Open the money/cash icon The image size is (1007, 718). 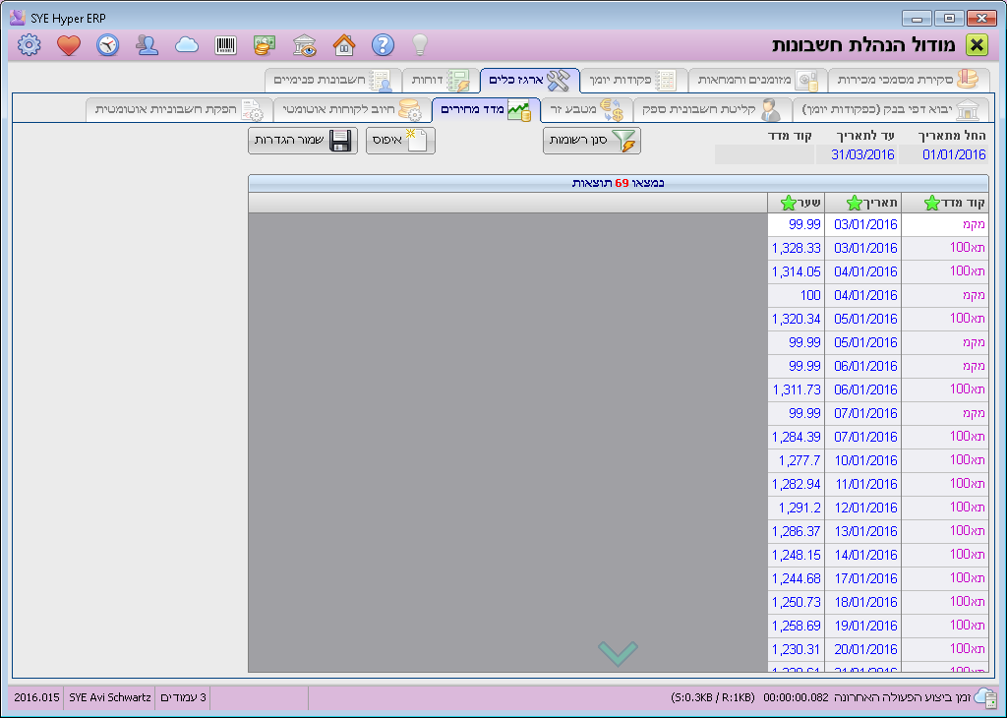point(265,45)
